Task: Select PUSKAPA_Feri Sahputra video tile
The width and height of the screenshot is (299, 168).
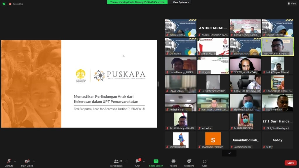Action: pos(278,46)
